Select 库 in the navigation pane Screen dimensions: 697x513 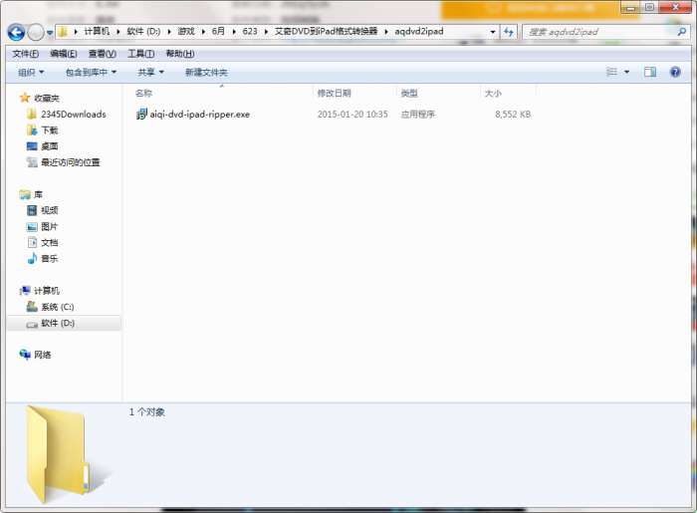coord(38,194)
